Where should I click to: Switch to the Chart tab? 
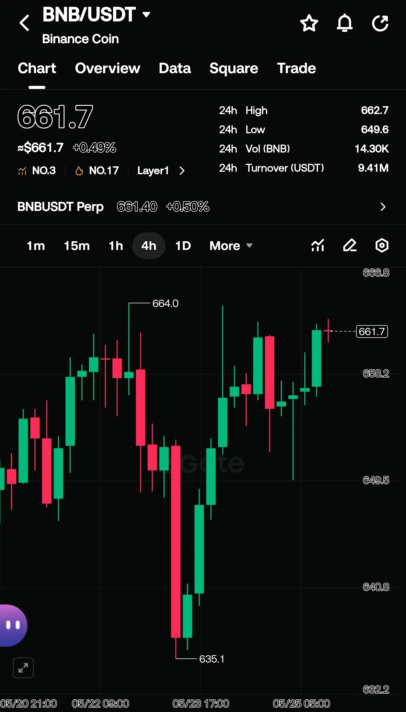tap(37, 68)
